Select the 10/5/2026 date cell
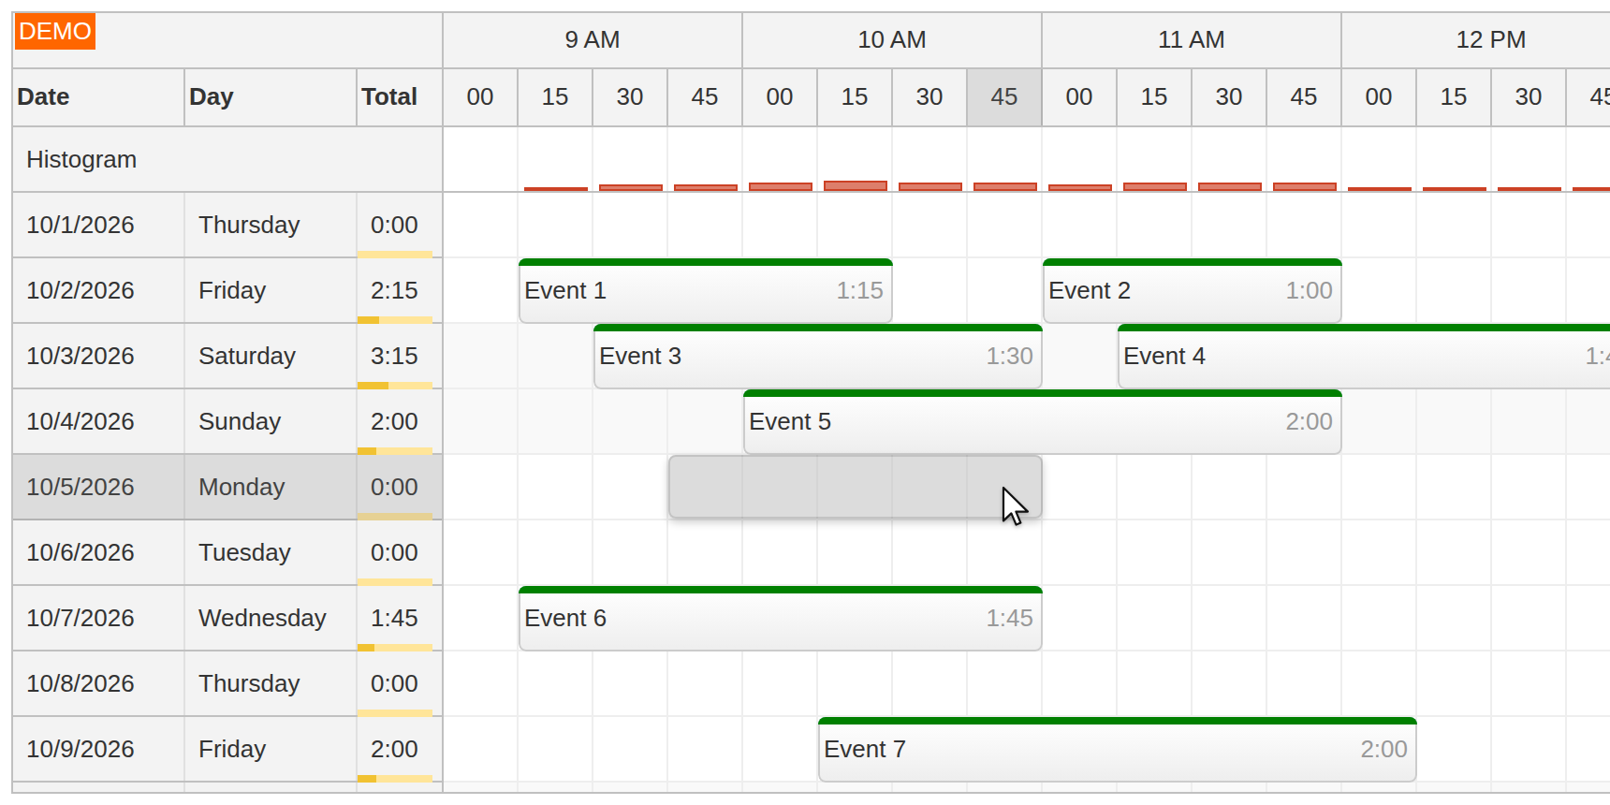The height and width of the screenshot is (805, 1610). [98, 487]
